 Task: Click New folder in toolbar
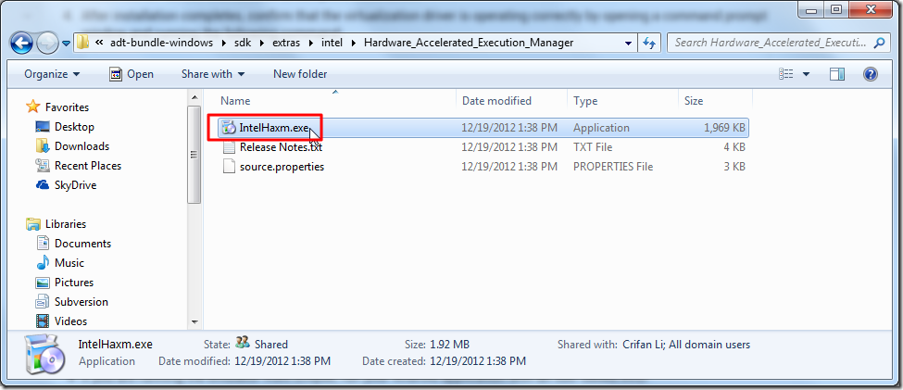pyautogui.click(x=300, y=74)
